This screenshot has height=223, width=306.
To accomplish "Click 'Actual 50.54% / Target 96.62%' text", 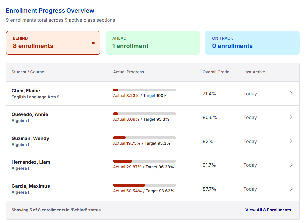I will point(144,191).
